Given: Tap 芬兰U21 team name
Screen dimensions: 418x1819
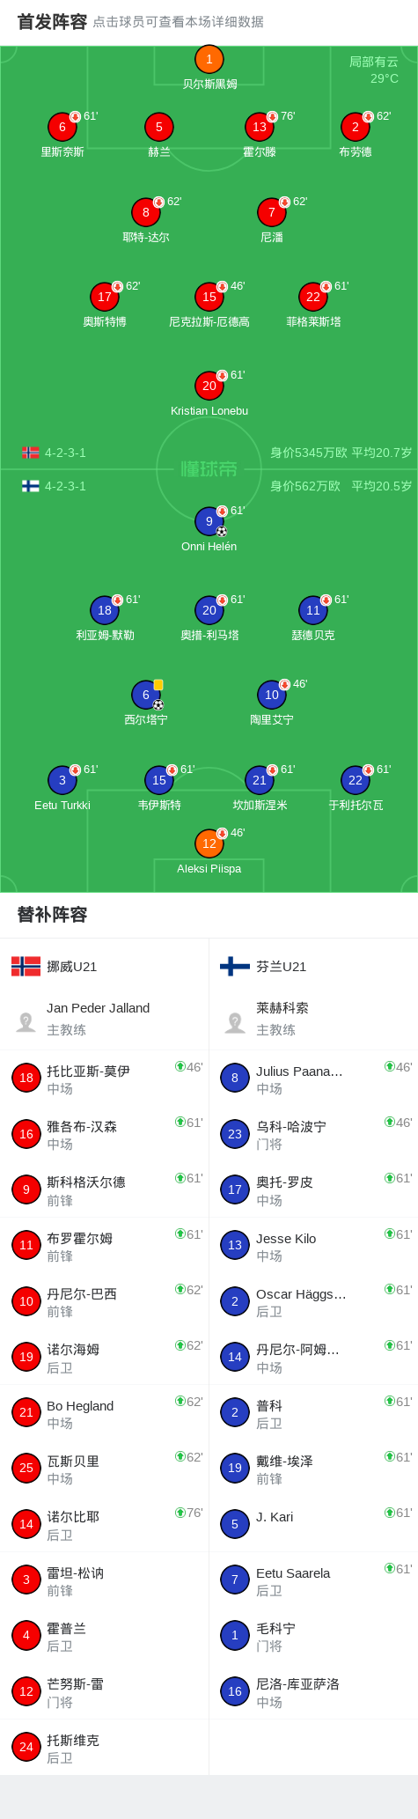Looking at the screenshot, I should coord(282,967).
